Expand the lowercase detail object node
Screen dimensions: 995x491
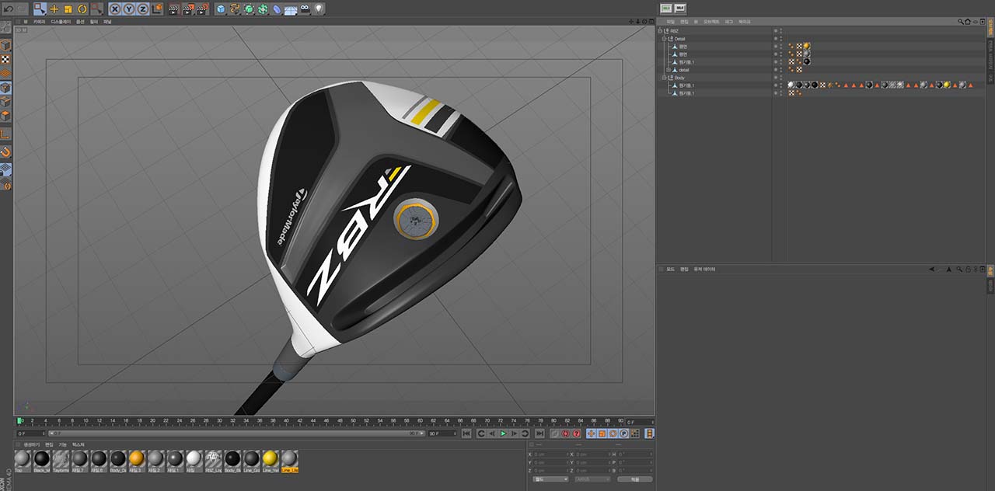click(670, 70)
